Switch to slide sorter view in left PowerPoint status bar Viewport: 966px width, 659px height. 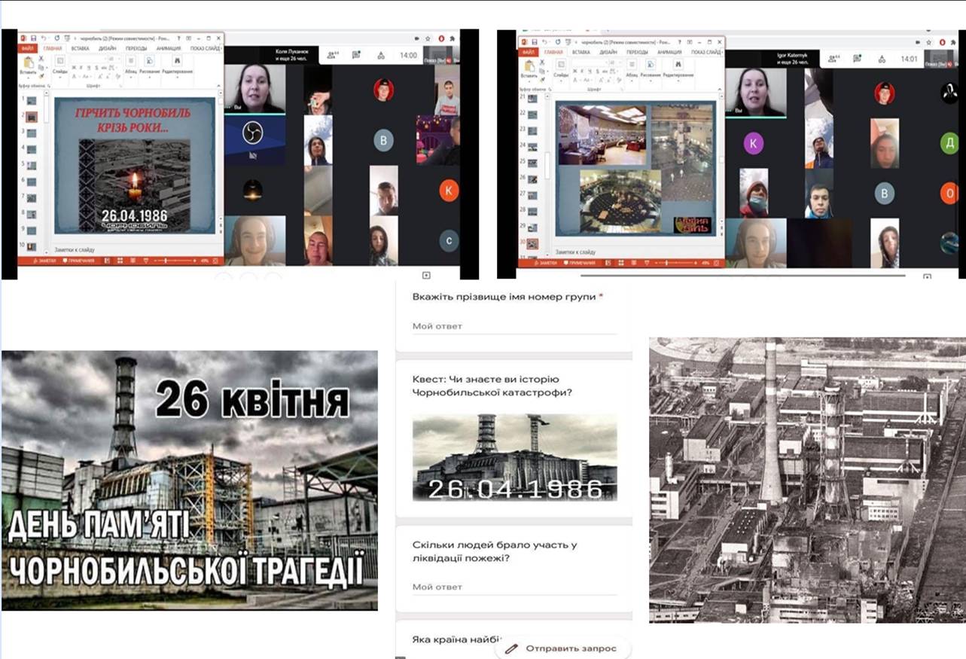[x=118, y=261]
